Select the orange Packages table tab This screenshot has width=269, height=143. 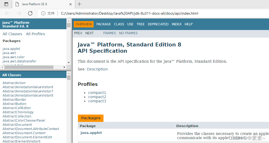pos(91,118)
